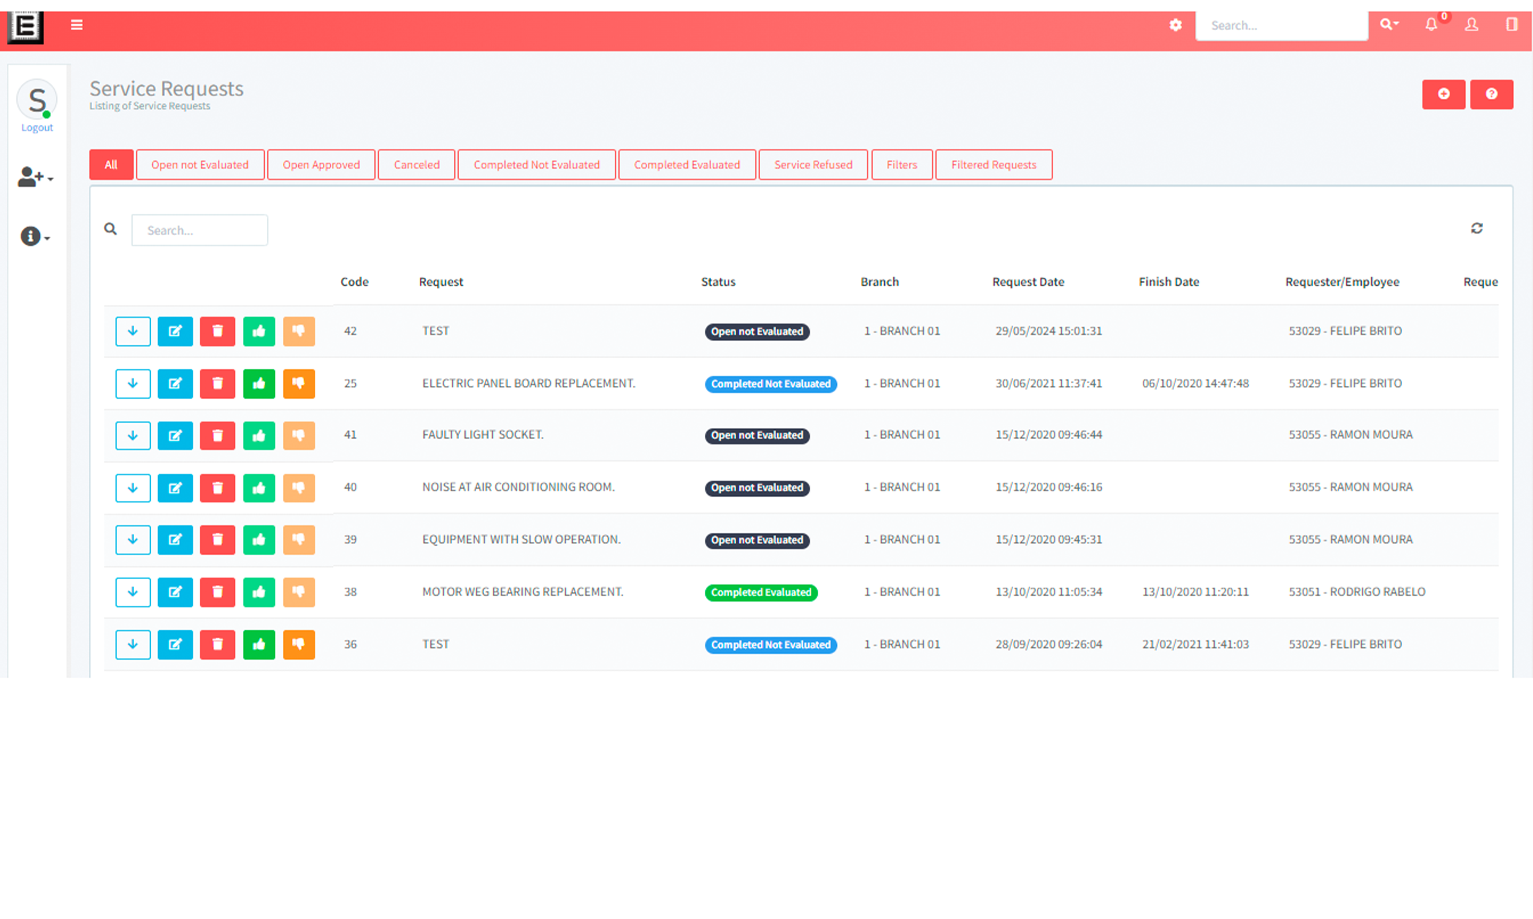
Task: Expand the people/contacts menu on left sidebar
Action: 36,178
